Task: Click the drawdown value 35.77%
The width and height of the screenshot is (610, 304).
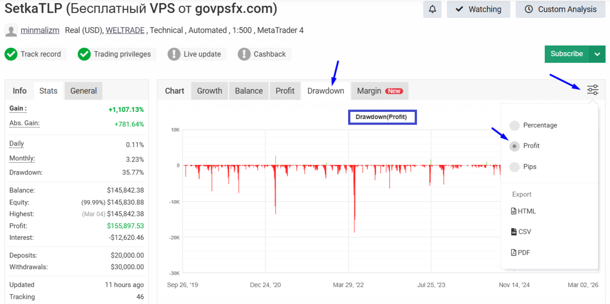Action: pos(133,173)
